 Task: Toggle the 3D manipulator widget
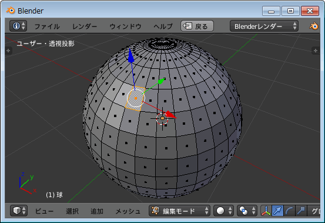coord(266,211)
